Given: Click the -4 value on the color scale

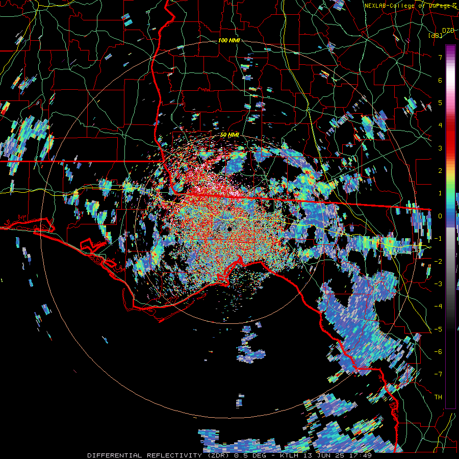Looking at the screenshot, I should tap(438, 307).
